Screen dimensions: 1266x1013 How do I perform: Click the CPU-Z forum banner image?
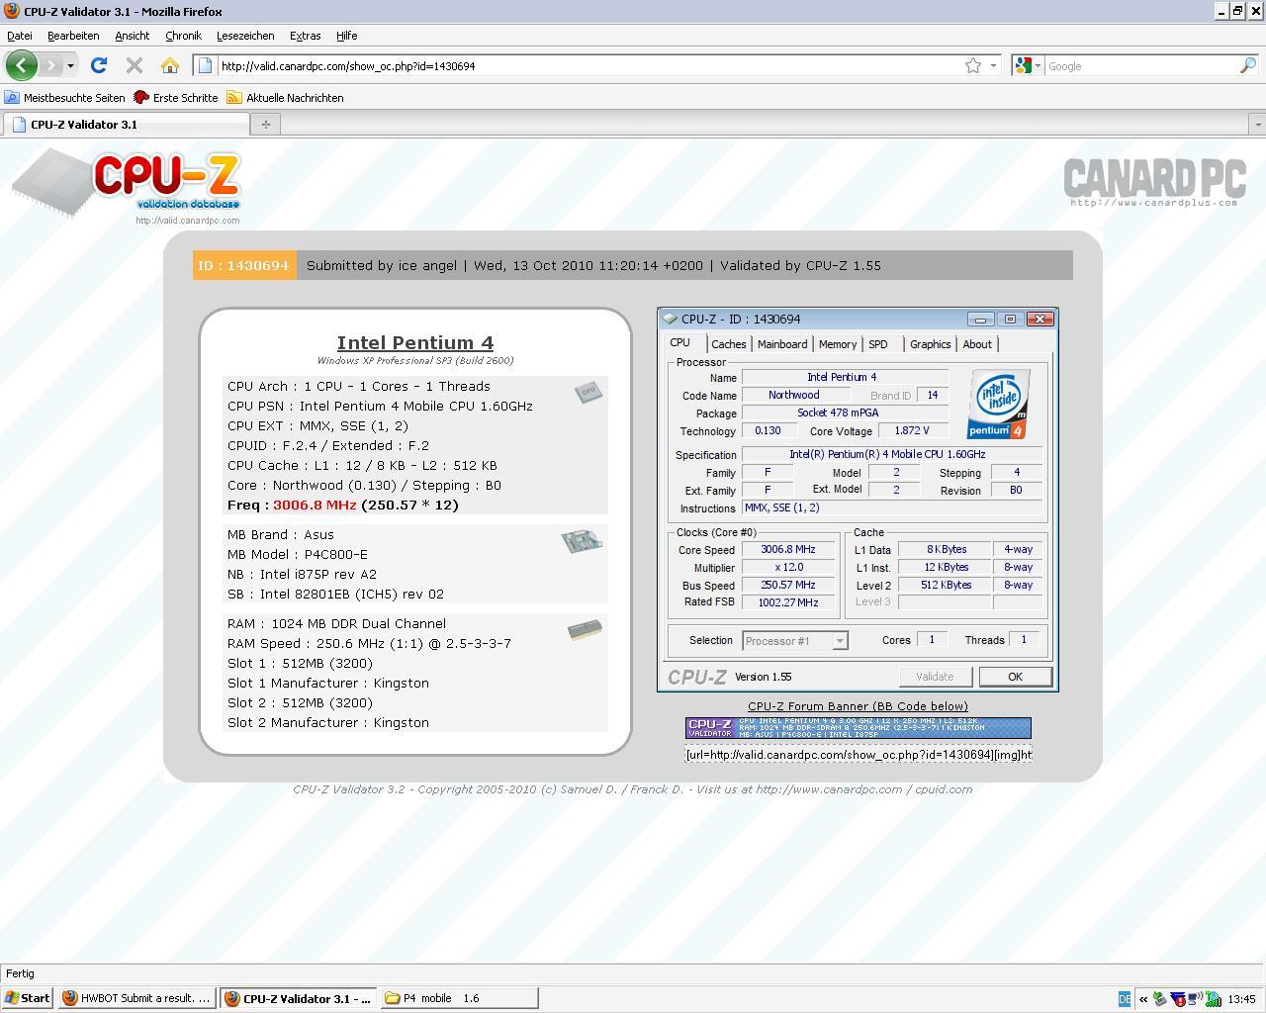858,728
